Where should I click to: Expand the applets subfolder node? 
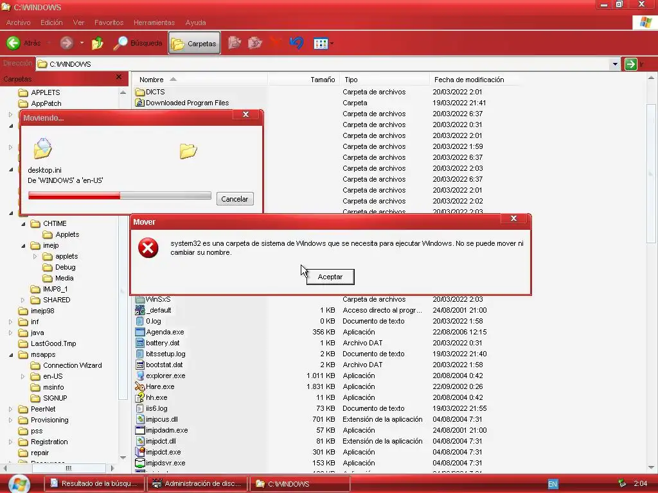(x=35, y=256)
